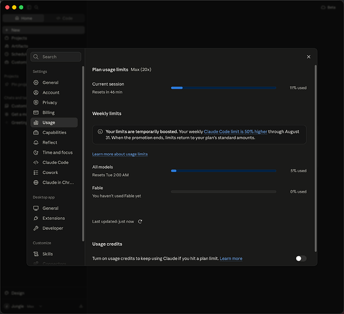The image size is (344, 314).
Task: Open Developer settings
Action: click(54, 228)
